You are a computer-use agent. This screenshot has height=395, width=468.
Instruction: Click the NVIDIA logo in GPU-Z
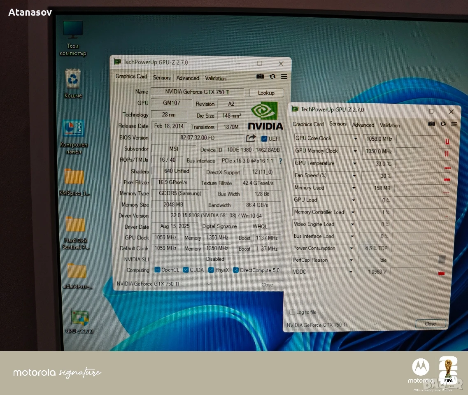pyautogui.click(x=265, y=116)
